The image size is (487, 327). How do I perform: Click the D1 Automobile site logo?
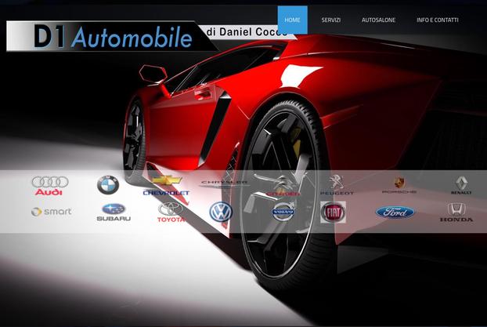[x=113, y=36]
